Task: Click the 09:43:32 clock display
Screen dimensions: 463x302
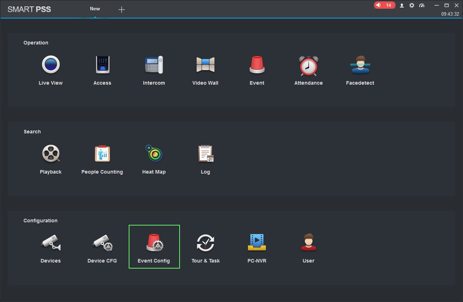Action: click(450, 14)
